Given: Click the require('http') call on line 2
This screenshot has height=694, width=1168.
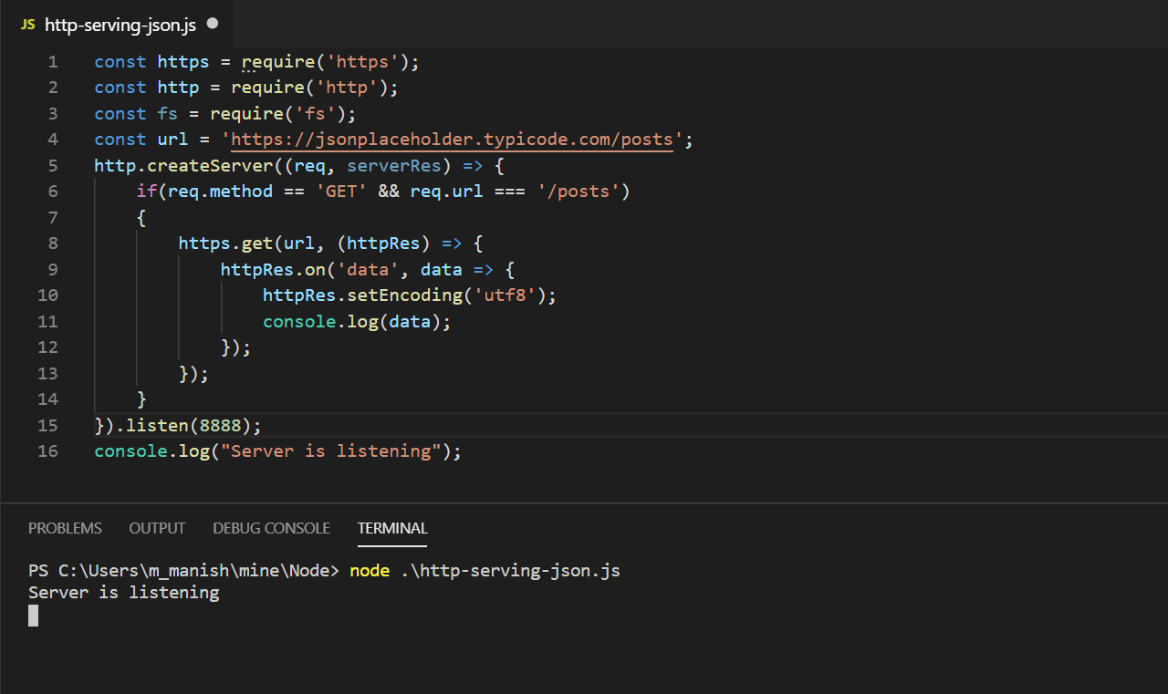Looking at the screenshot, I should (310, 88).
